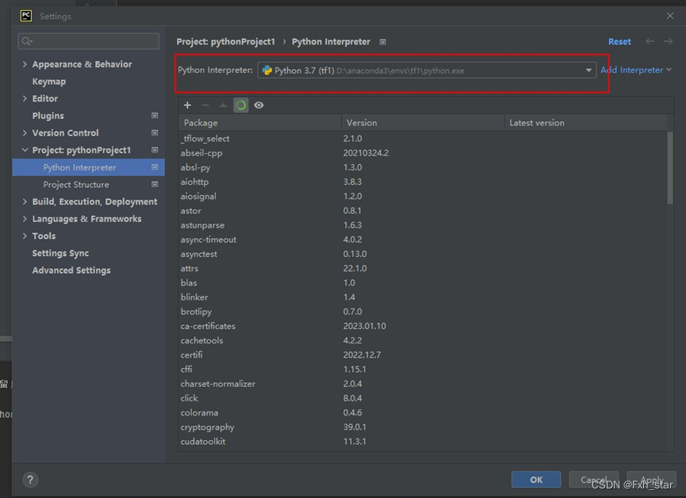Open the help question mark button
This screenshot has width=686, height=498.
[x=30, y=480]
